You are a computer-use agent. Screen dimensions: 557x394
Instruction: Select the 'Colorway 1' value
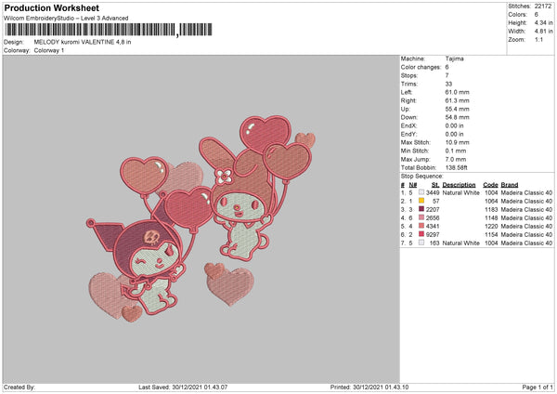tap(49, 50)
